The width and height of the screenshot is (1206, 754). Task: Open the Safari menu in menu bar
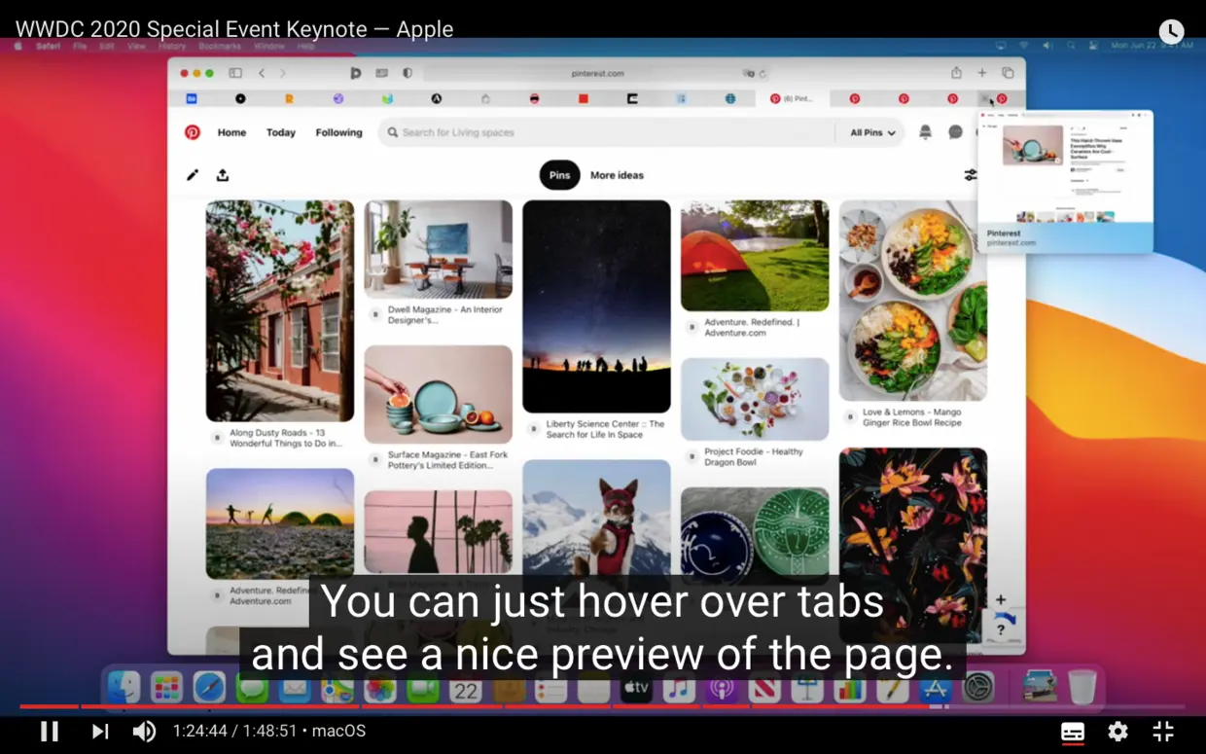pyautogui.click(x=48, y=46)
